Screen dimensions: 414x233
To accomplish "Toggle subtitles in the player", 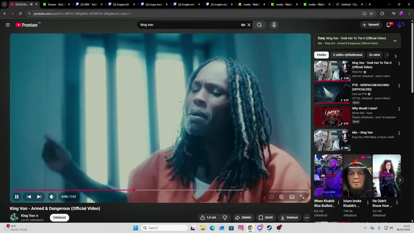I will (x=271, y=197).
